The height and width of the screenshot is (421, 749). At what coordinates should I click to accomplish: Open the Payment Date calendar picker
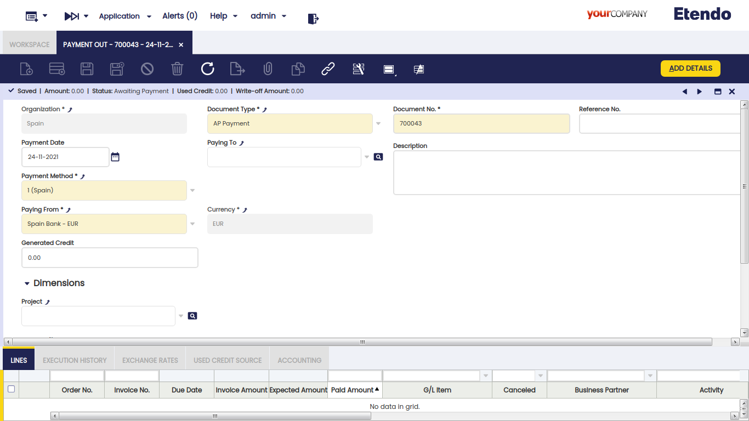click(115, 157)
